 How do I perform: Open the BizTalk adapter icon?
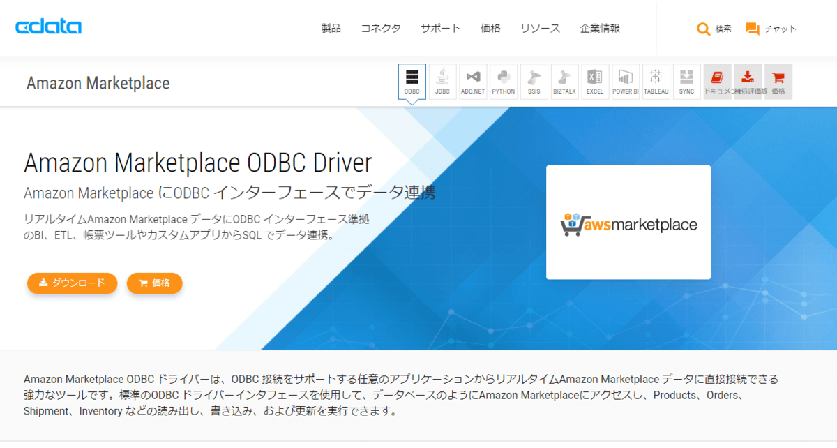click(564, 82)
